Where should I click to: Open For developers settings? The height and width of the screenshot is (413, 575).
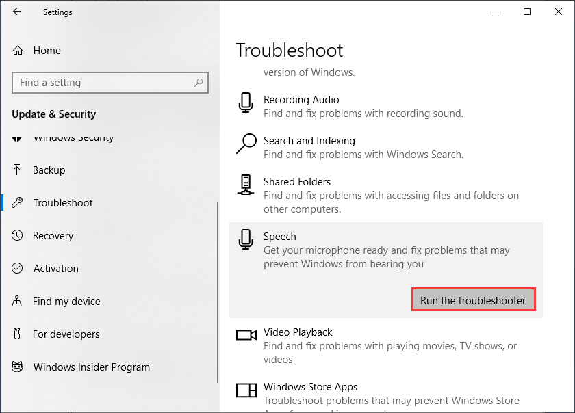pyautogui.click(x=66, y=334)
